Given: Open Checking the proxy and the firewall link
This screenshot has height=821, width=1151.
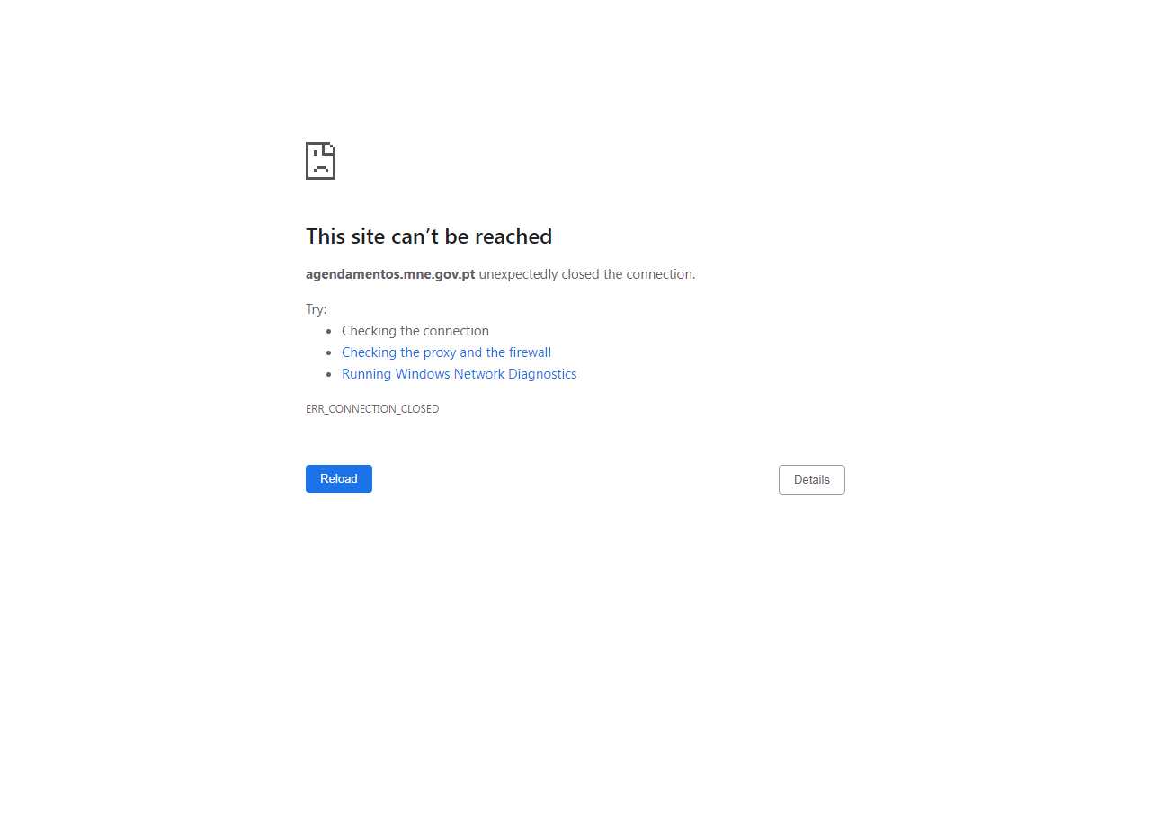Looking at the screenshot, I should pos(446,352).
